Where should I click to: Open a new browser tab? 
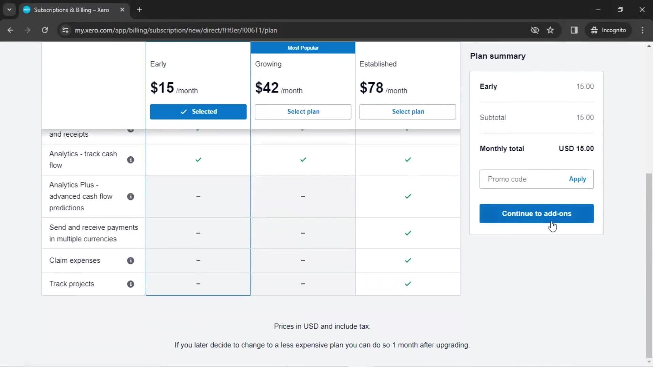139,10
